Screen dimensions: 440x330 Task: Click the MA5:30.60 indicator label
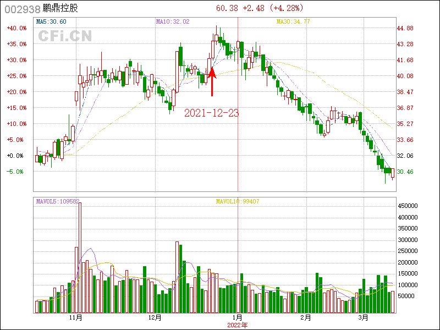coord(51,21)
